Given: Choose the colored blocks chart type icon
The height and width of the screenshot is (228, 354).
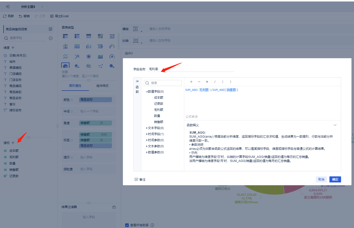Looking at the screenshot, I should pos(100,36).
